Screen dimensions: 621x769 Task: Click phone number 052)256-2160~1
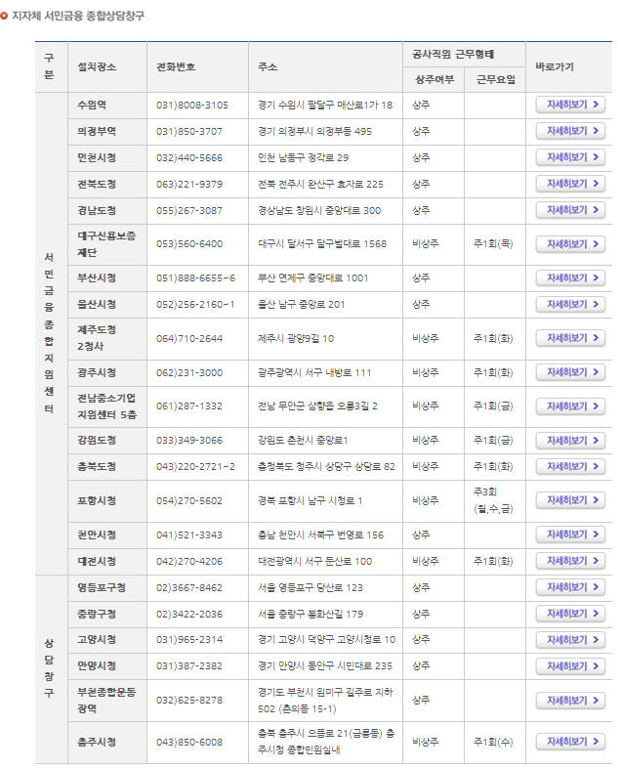tap(195, 305)
